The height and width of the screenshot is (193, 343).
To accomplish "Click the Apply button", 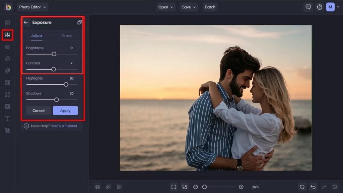I will pos(65,111).
